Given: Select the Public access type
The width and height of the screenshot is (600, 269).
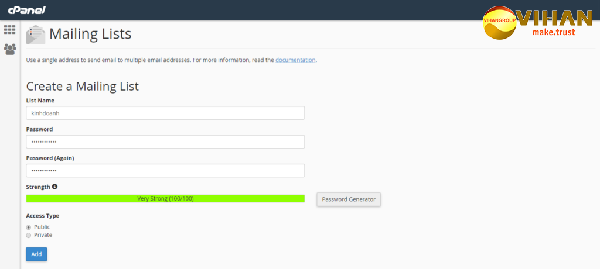Looking at the screenshot, I should pos(29,227).
